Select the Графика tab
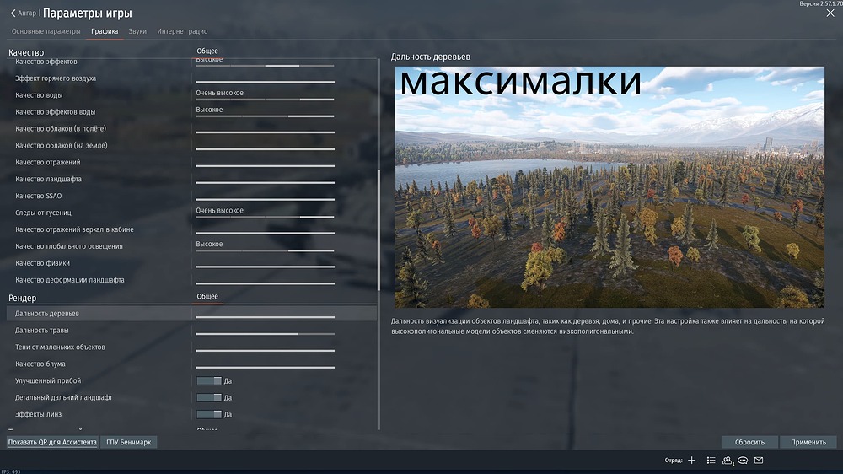 click(x=105, y=31)
